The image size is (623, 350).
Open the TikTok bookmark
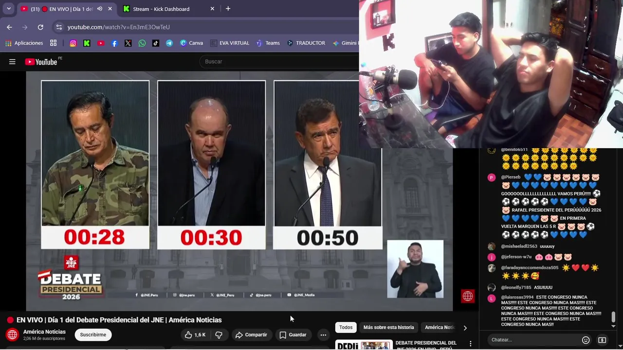pyautogui.click(x=155, y=43)
